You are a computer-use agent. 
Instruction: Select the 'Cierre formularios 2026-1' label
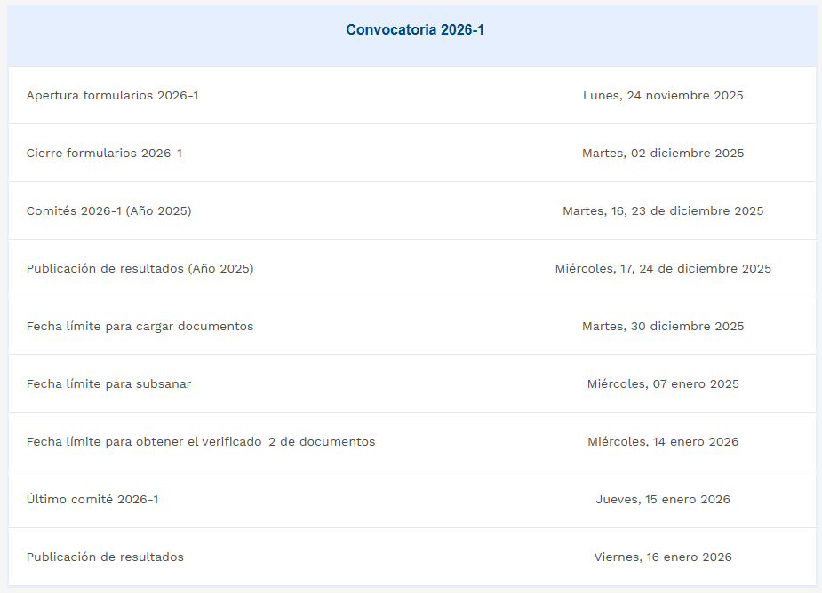104,153
